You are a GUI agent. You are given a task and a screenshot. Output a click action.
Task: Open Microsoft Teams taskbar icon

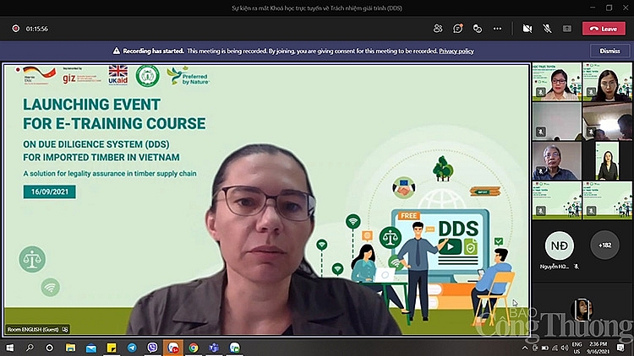(x=214, y=348)
